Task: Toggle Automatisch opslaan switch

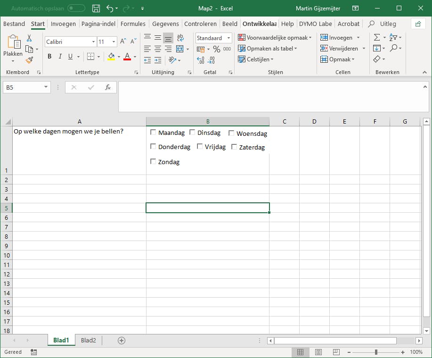Action: (x=76, y=8)
